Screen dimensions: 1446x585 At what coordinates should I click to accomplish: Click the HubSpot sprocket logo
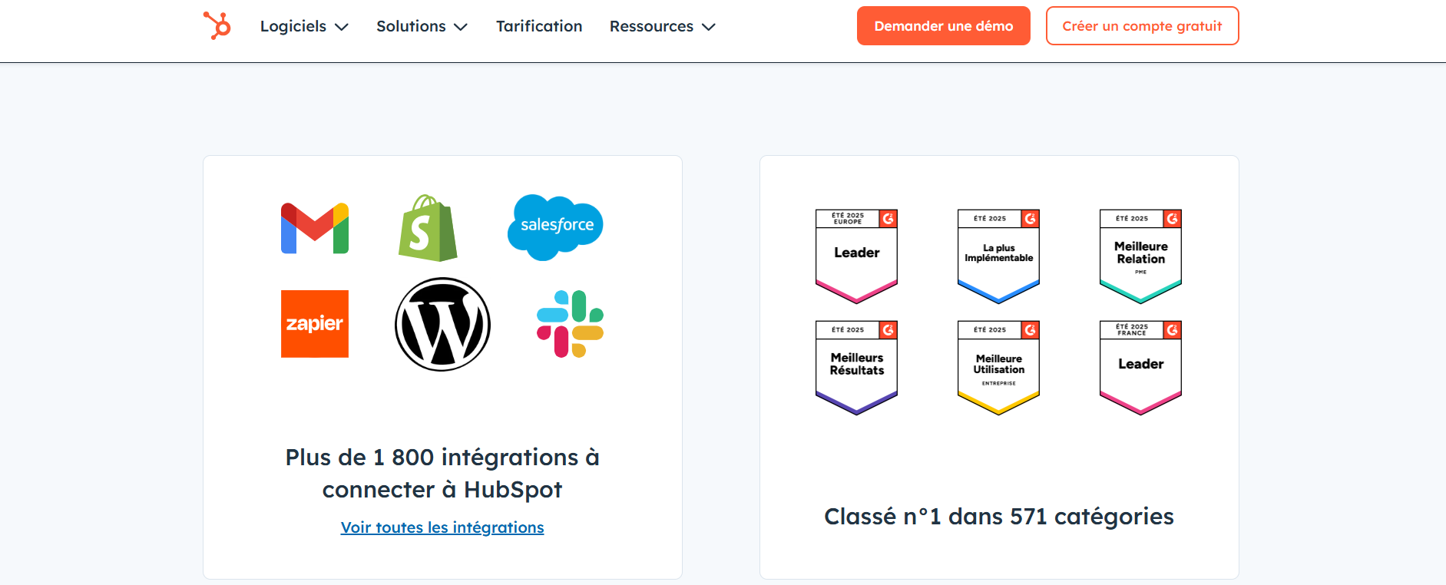(217, 25)
